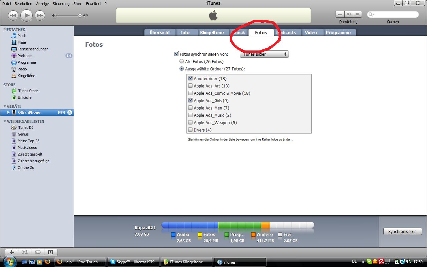Open Klingeltöne in the sidebar
The width and height of the screenshot is (427, 267).
click(x=26, y=76)
